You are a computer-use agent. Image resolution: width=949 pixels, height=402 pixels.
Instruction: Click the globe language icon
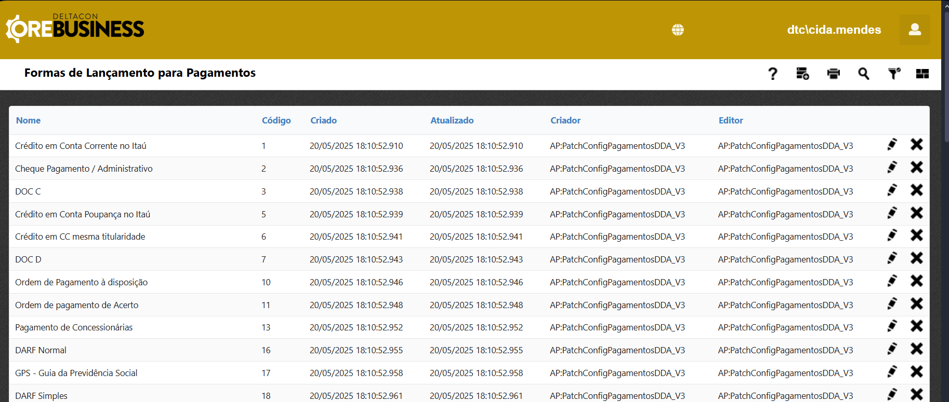(678, 30)
